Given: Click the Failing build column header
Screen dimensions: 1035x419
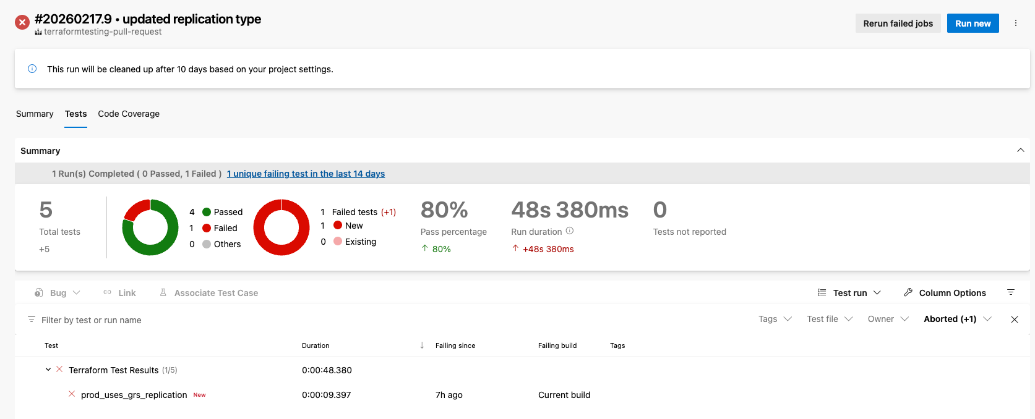Looking at the screenshot, I should pos(557,345).
